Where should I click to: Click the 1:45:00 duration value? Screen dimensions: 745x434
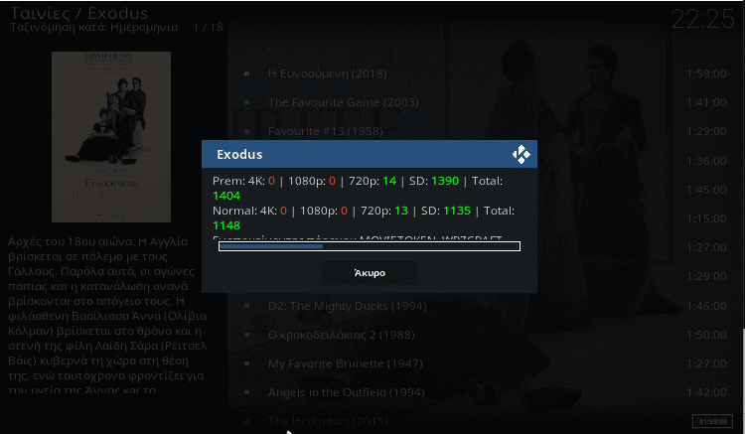point(706,190)
